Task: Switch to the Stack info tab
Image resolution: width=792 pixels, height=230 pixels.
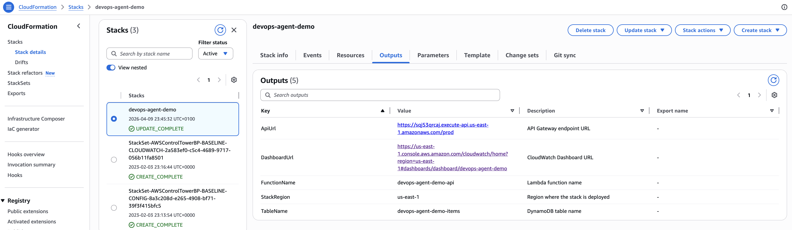Action: coord(274,55)
